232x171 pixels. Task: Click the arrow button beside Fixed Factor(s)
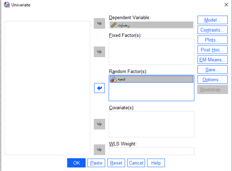(x=99, y=52)
